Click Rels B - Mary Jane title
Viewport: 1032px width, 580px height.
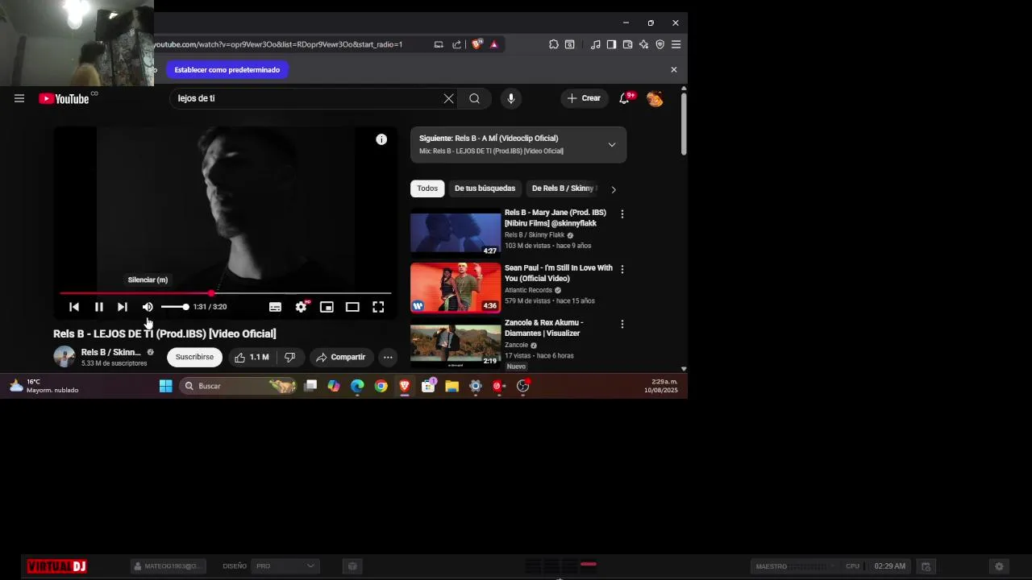(555, 217)
